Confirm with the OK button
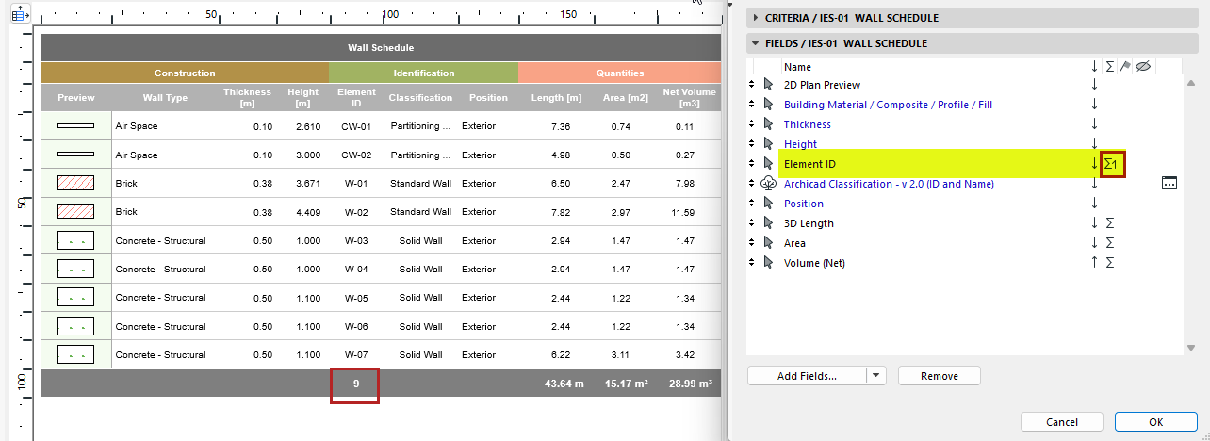1210x441 pixels. [x=1155, y=422]
